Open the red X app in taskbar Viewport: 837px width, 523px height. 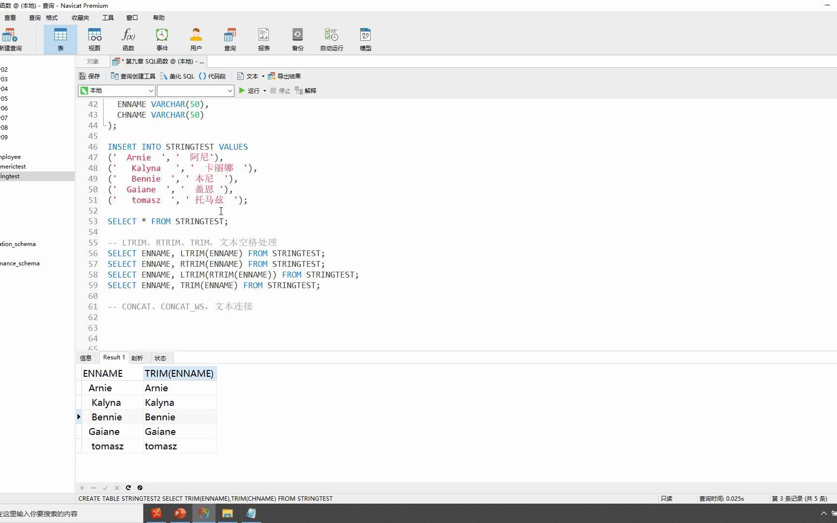tap(156, 513)
